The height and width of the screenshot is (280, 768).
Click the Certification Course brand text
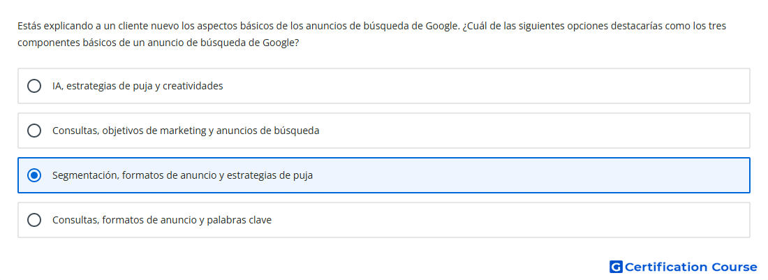tap(691, 267)
